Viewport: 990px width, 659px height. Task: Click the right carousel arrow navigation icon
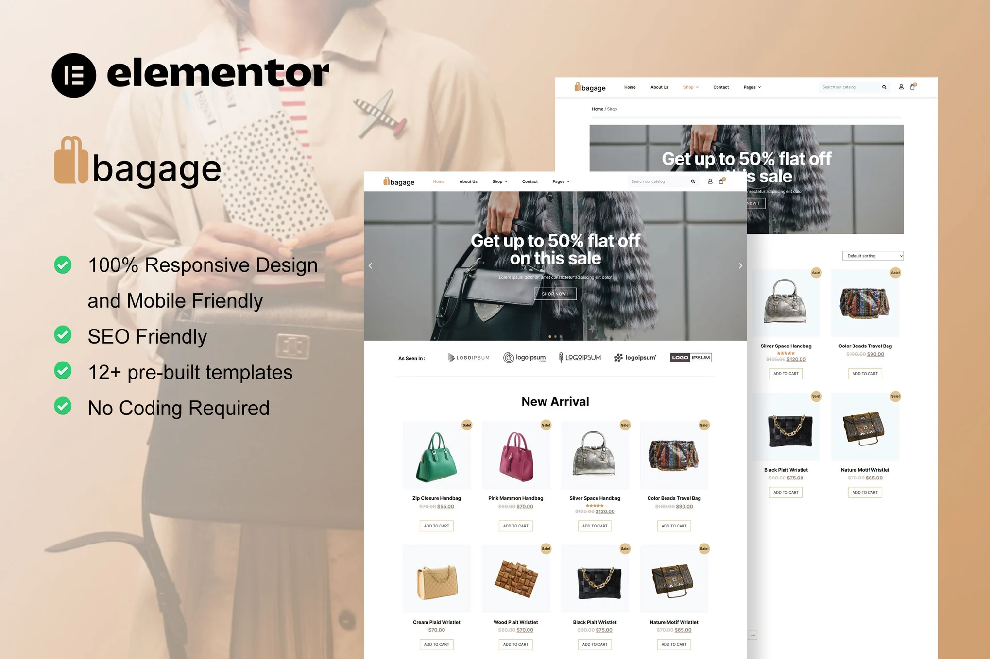point(739,265)
